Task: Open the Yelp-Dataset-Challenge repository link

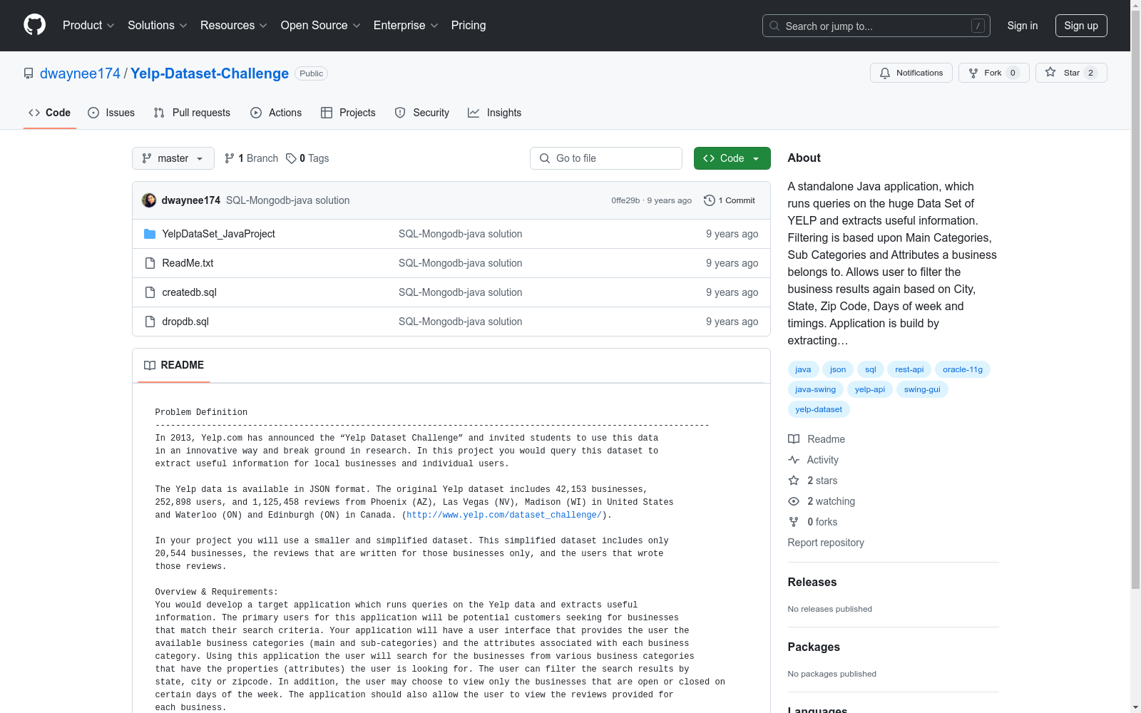Action: (210, 73)
